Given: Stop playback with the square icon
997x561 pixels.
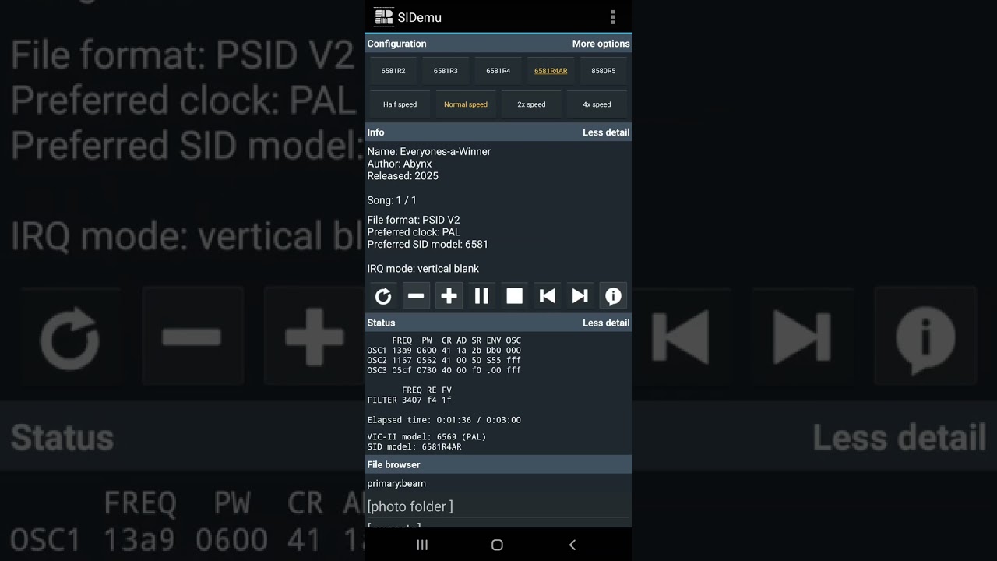Looking at the screenshot, I should [514, 296].
